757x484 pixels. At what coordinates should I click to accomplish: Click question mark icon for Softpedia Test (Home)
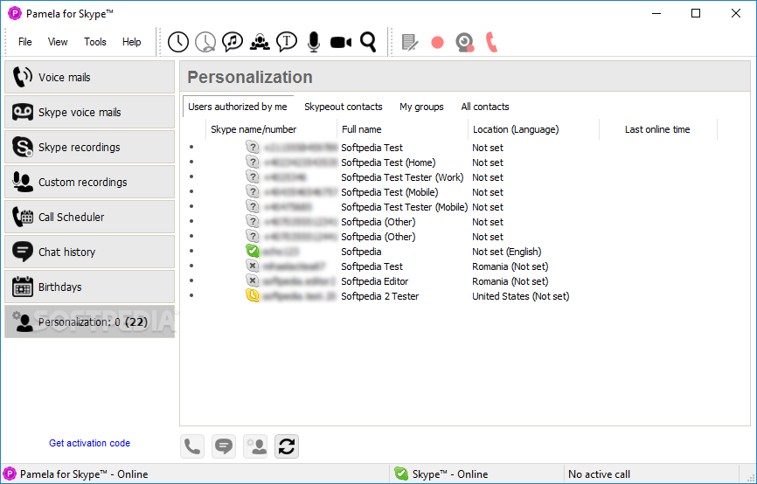252,162
